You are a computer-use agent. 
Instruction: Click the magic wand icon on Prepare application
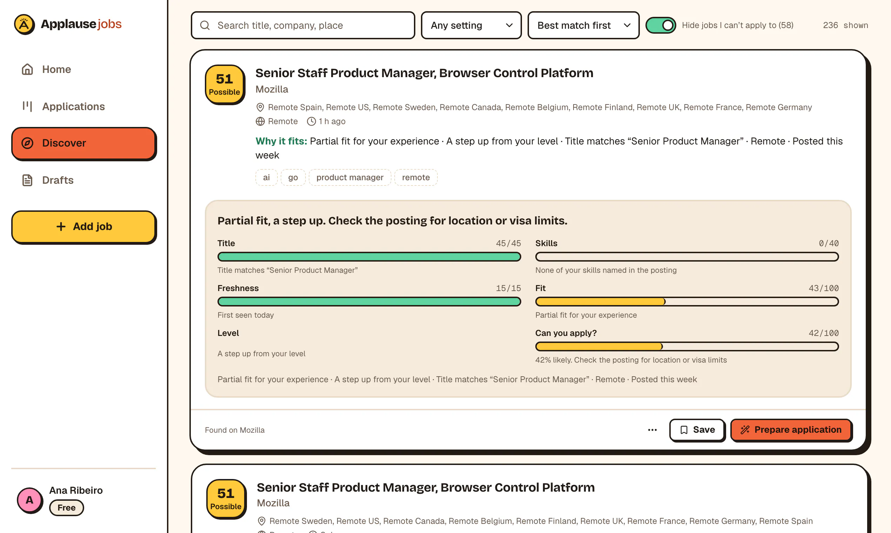click(x=745, y=430)
